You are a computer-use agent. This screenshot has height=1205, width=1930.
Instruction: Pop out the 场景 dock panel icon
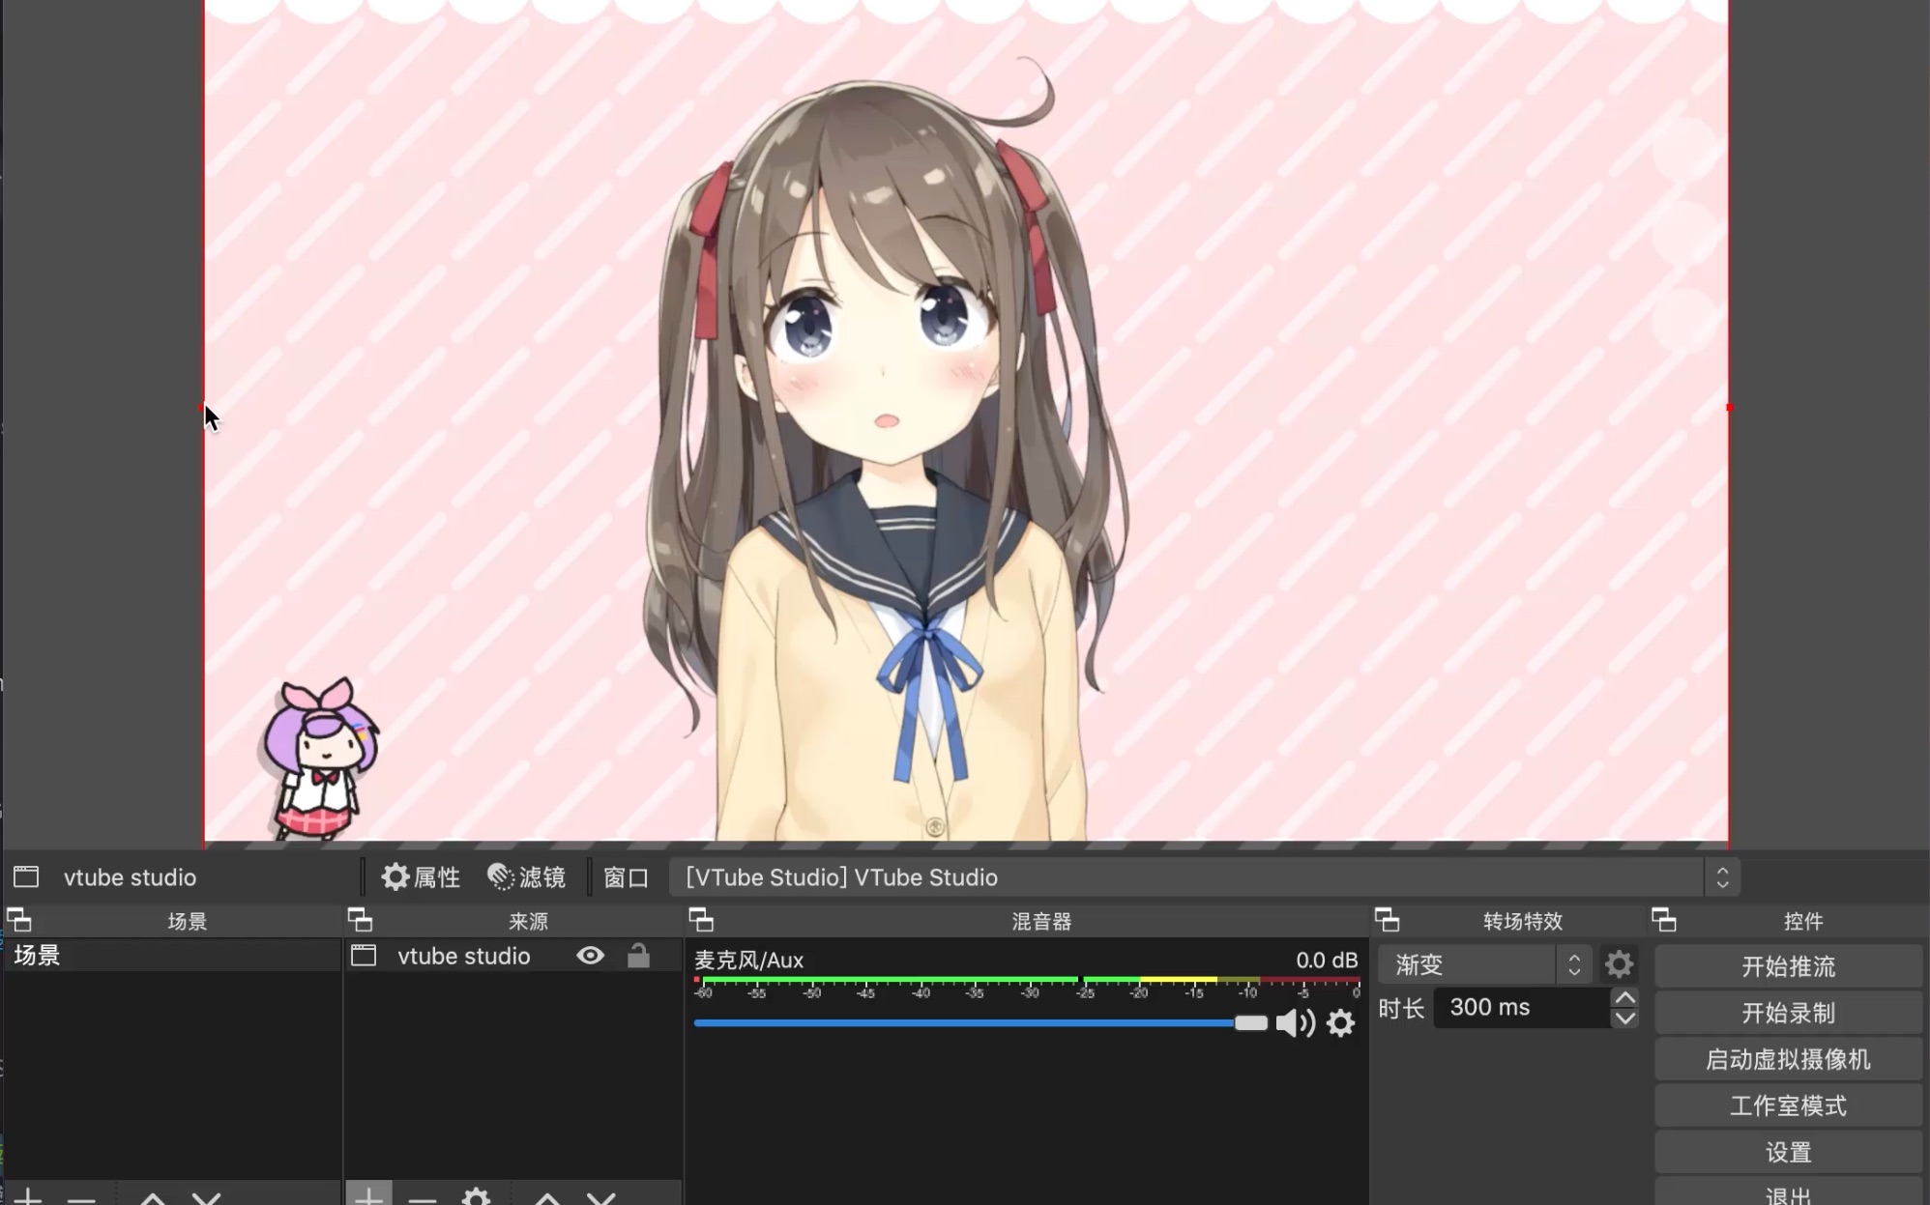(19, 920)
